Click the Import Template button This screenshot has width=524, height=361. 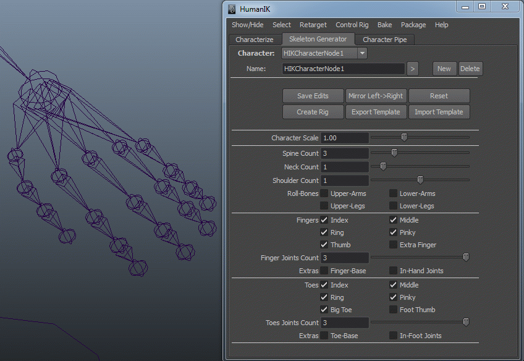439,112
